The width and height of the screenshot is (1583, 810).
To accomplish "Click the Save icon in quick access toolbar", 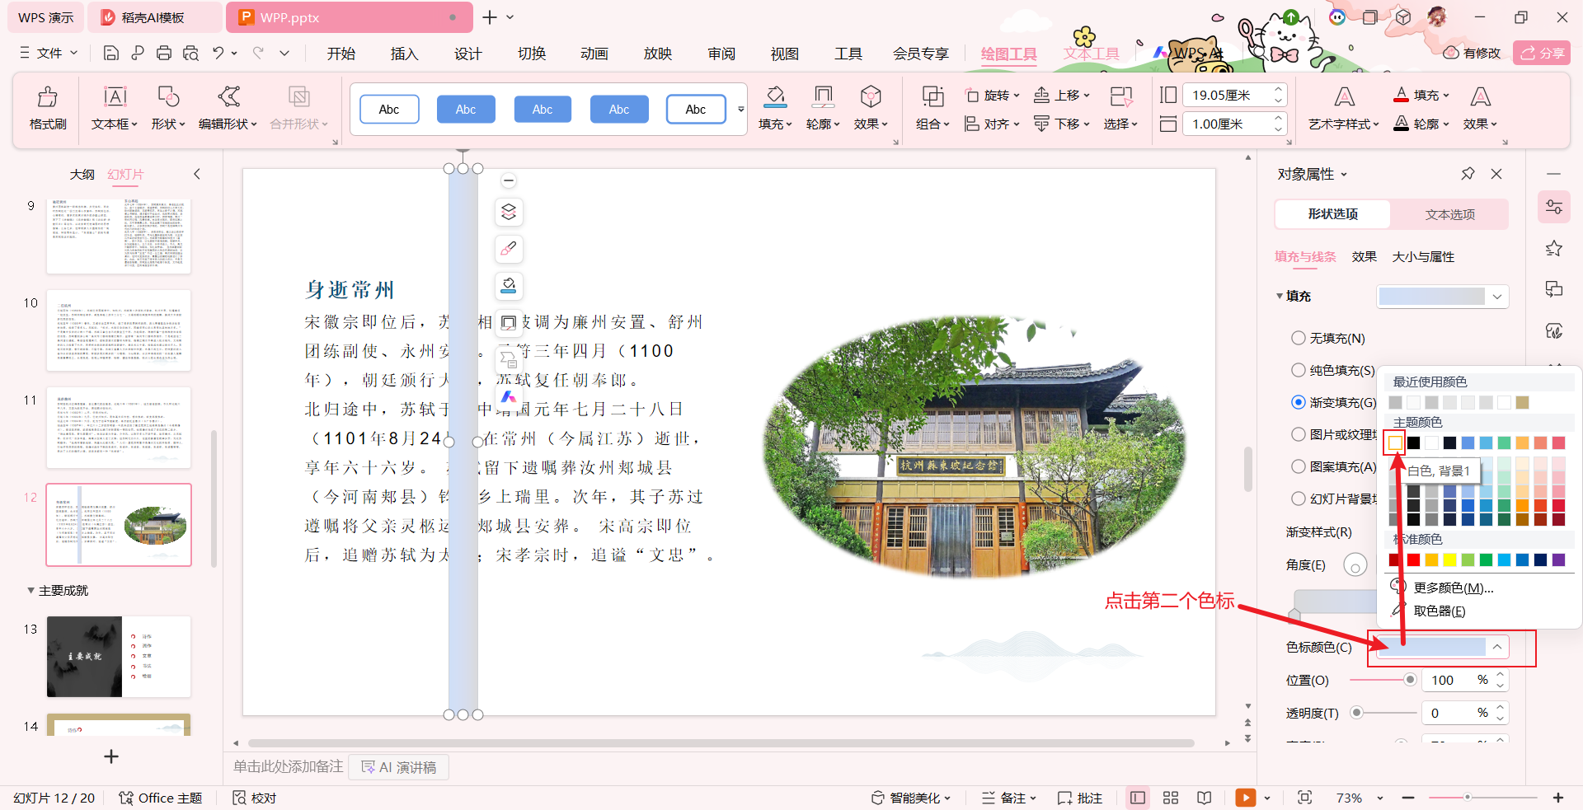I will (x=111, y=54).
